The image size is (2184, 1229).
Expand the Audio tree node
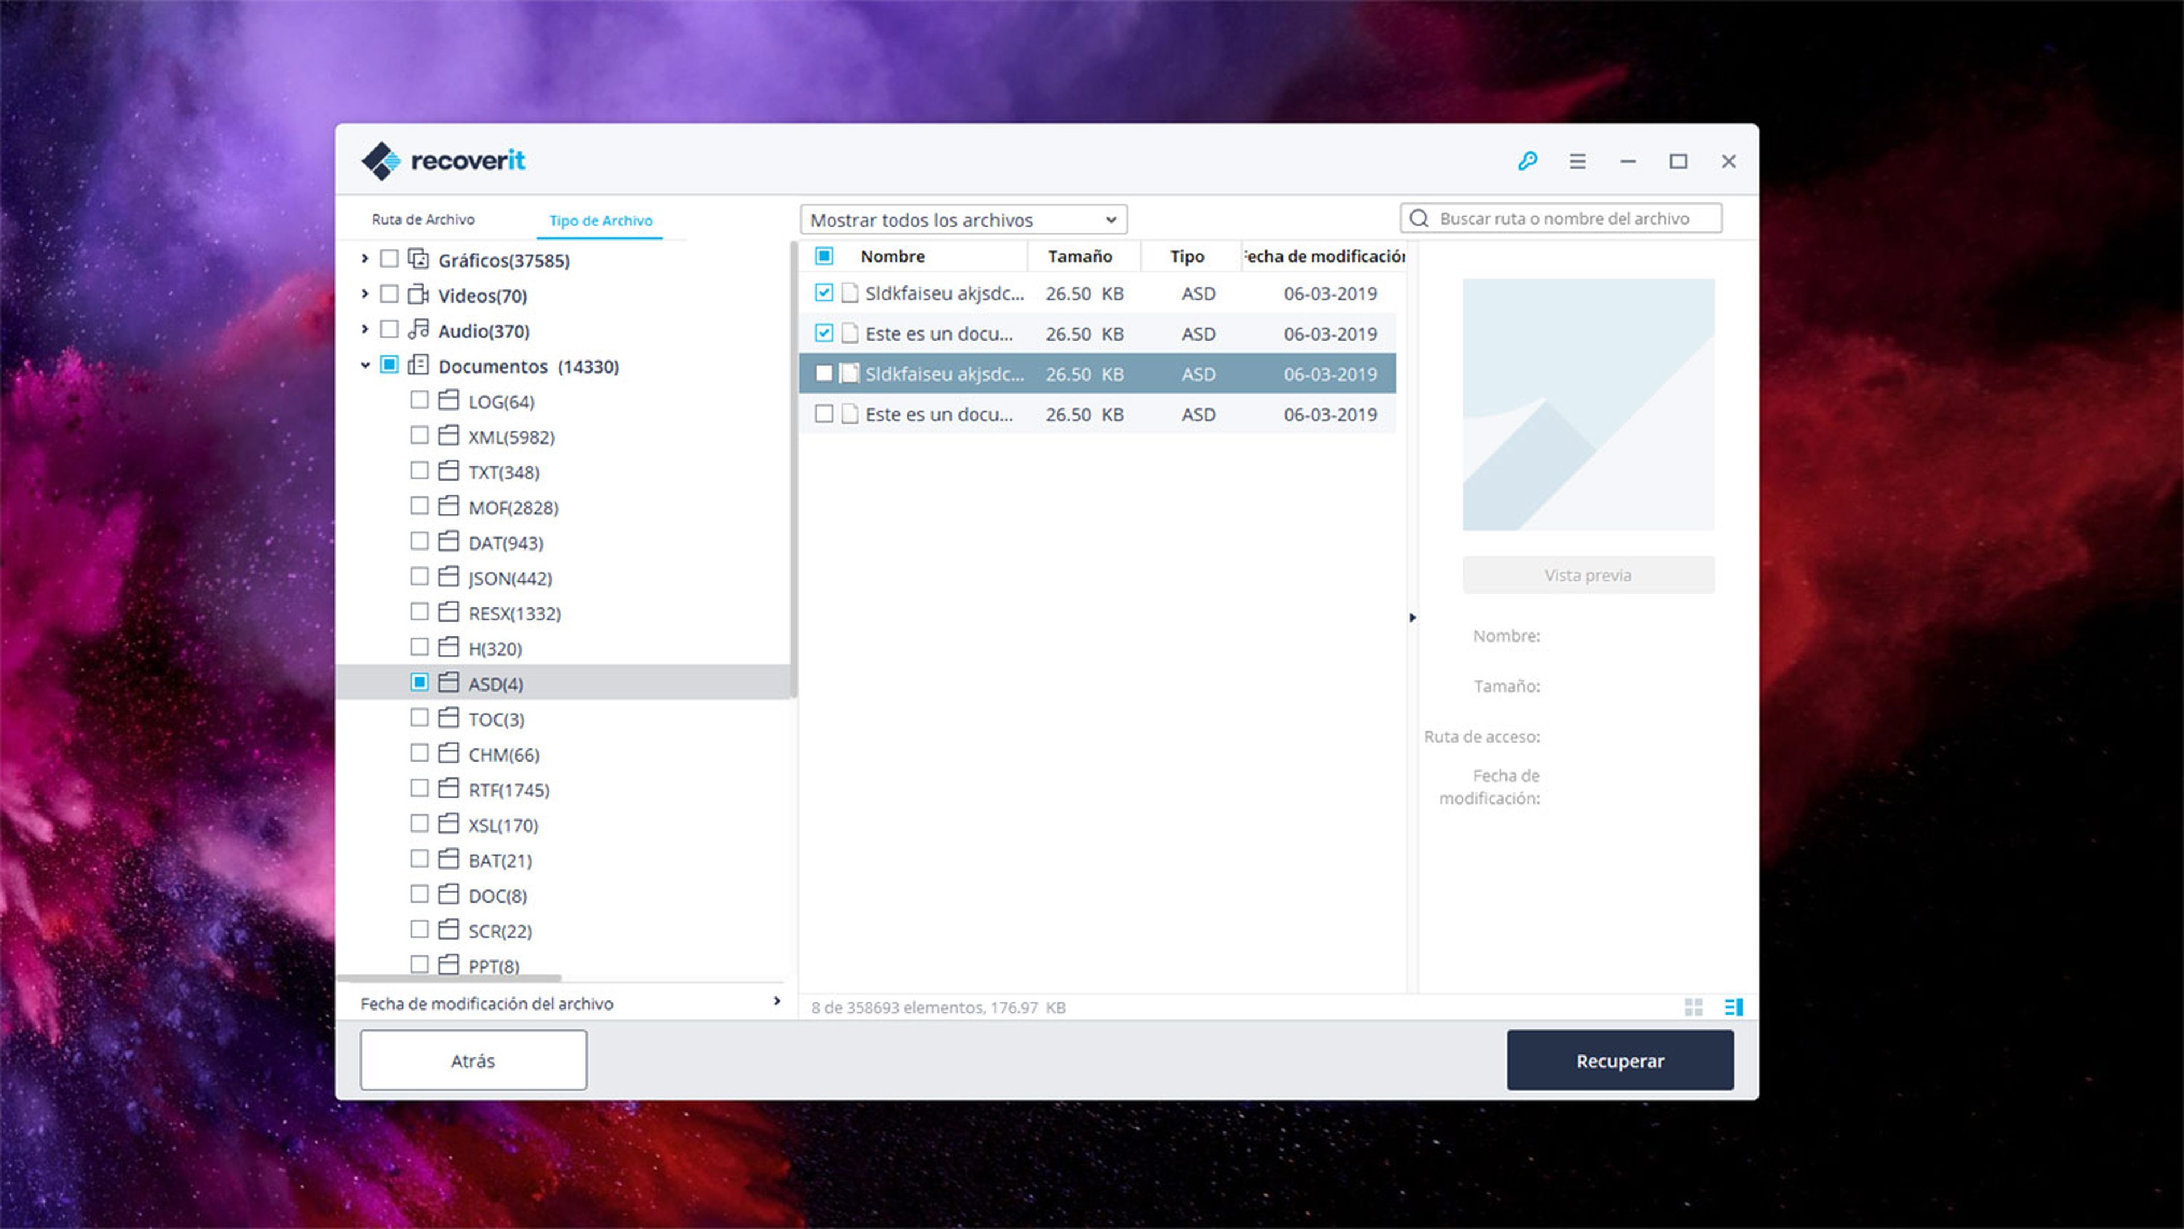click(x=365, y=329)
